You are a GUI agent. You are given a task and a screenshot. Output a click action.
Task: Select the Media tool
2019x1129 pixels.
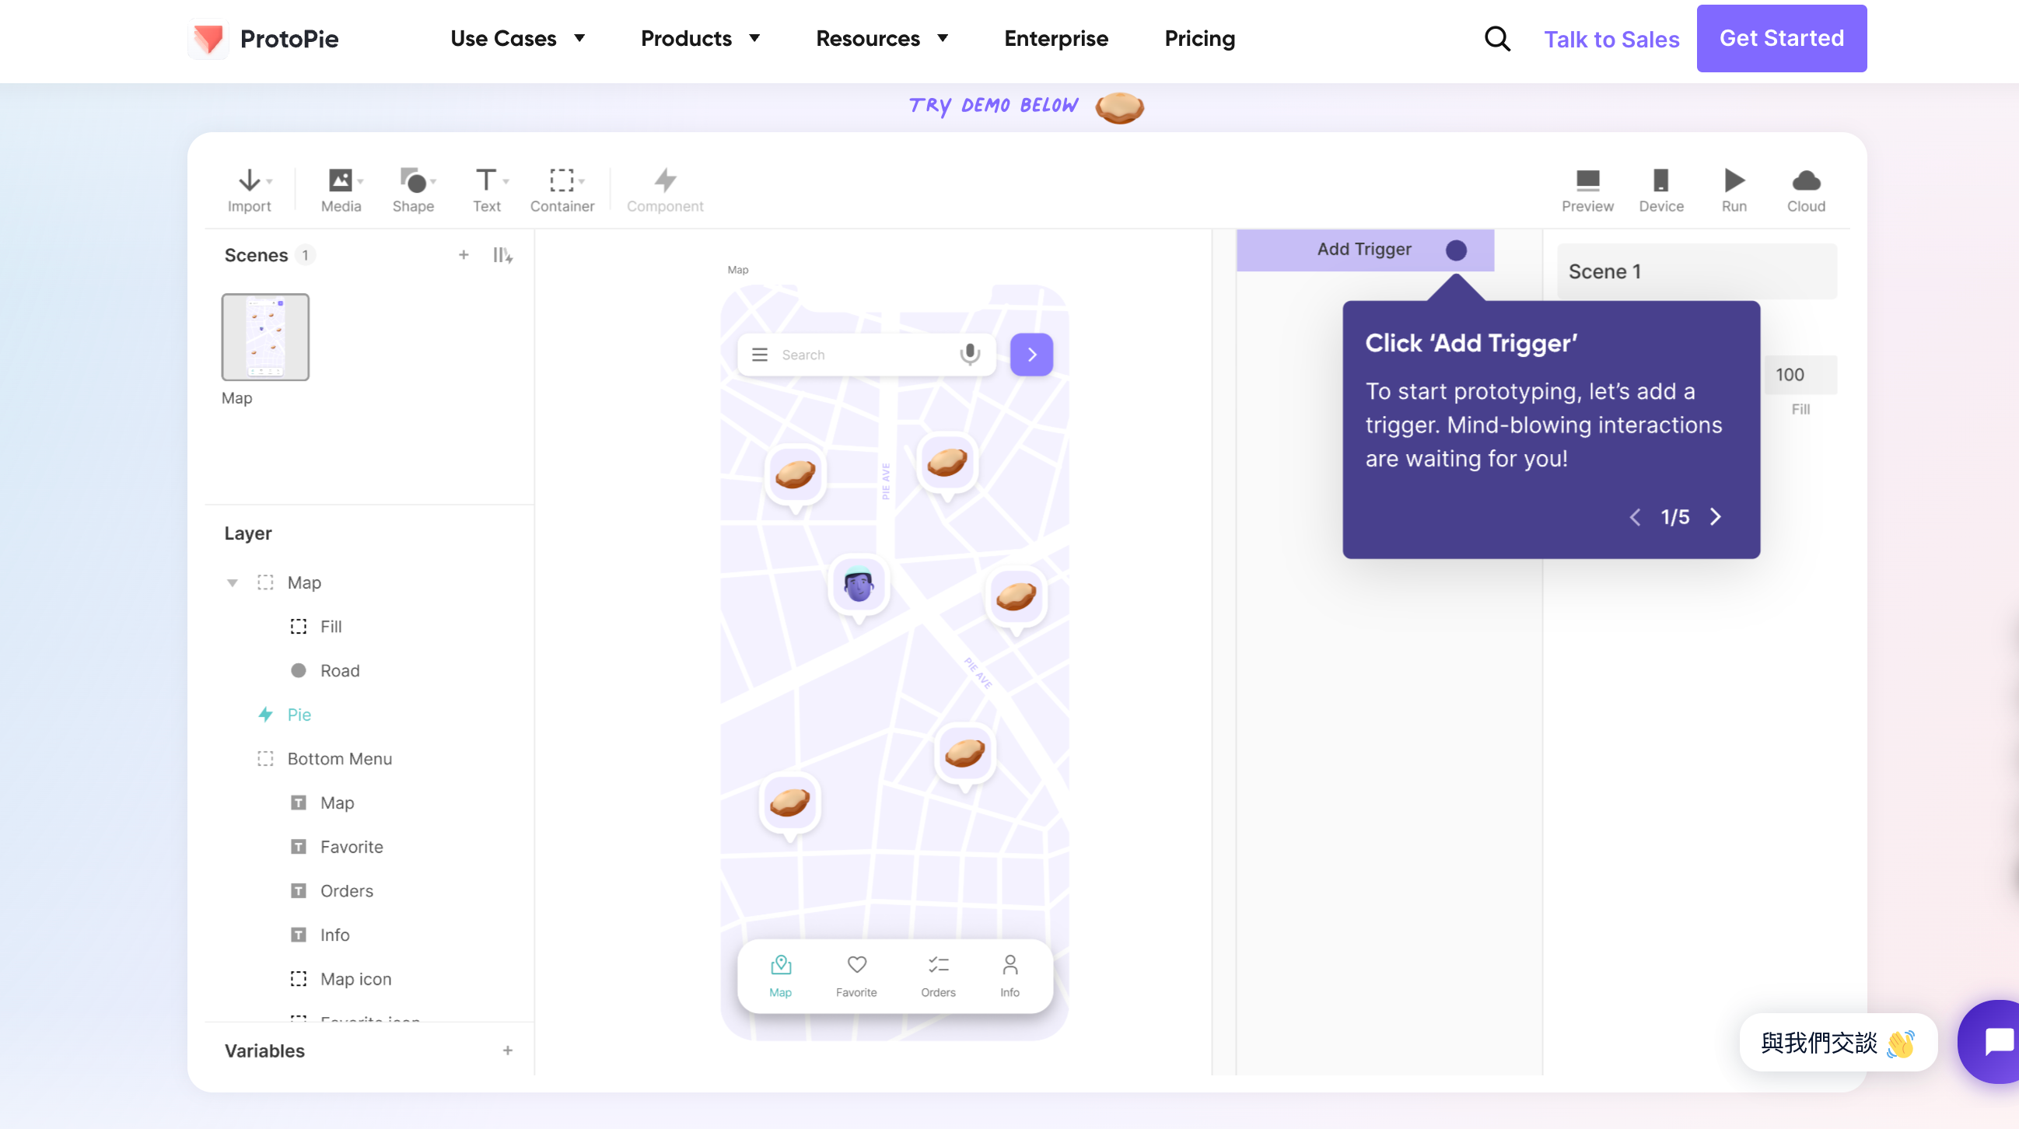click(340, 181)
